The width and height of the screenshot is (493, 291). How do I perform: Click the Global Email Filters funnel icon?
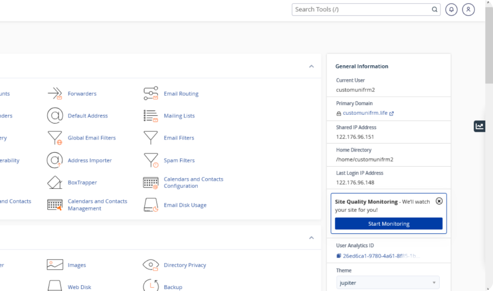(x=55, y=138)
